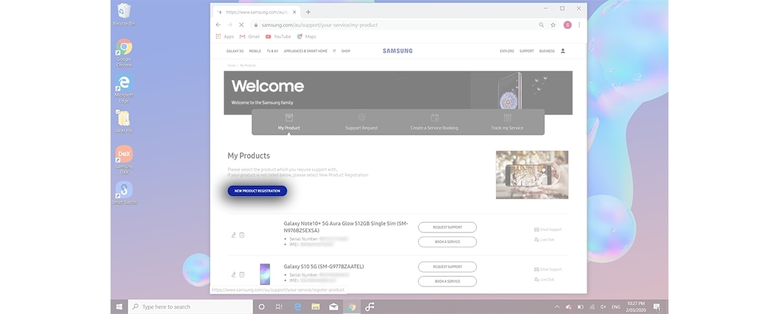Click the zoom magnifier icon in address bar

tap(542, 25)
